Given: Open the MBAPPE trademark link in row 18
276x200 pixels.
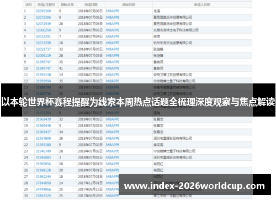Looking at the screenshot, I should click(x=113, y=119).
